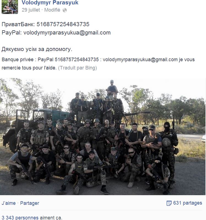Open the Volodymyr Parasyuk profile name link
Viewport: 206px width, 220px height.
[x=50, y=3]
